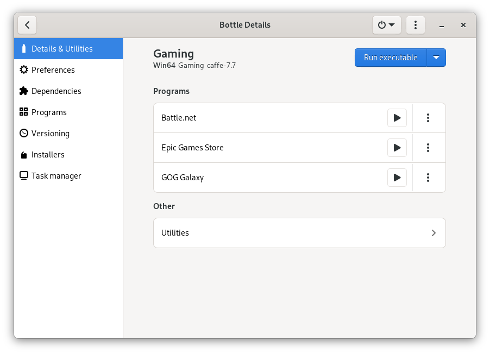Open the Battle.net three-dot options menu
Viewport: 490px width, 354px height.
pos(428,118)
